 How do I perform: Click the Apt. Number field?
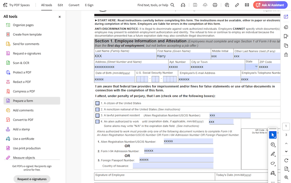[x=179, y=67]
